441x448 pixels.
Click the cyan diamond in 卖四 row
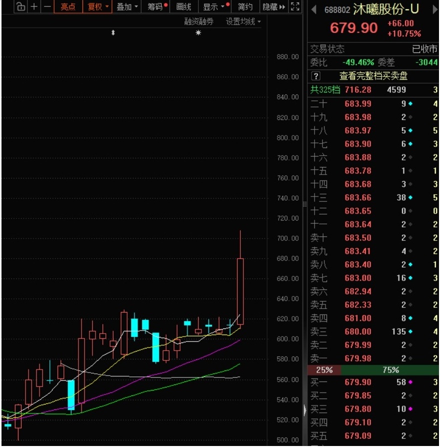click(410, 318)
